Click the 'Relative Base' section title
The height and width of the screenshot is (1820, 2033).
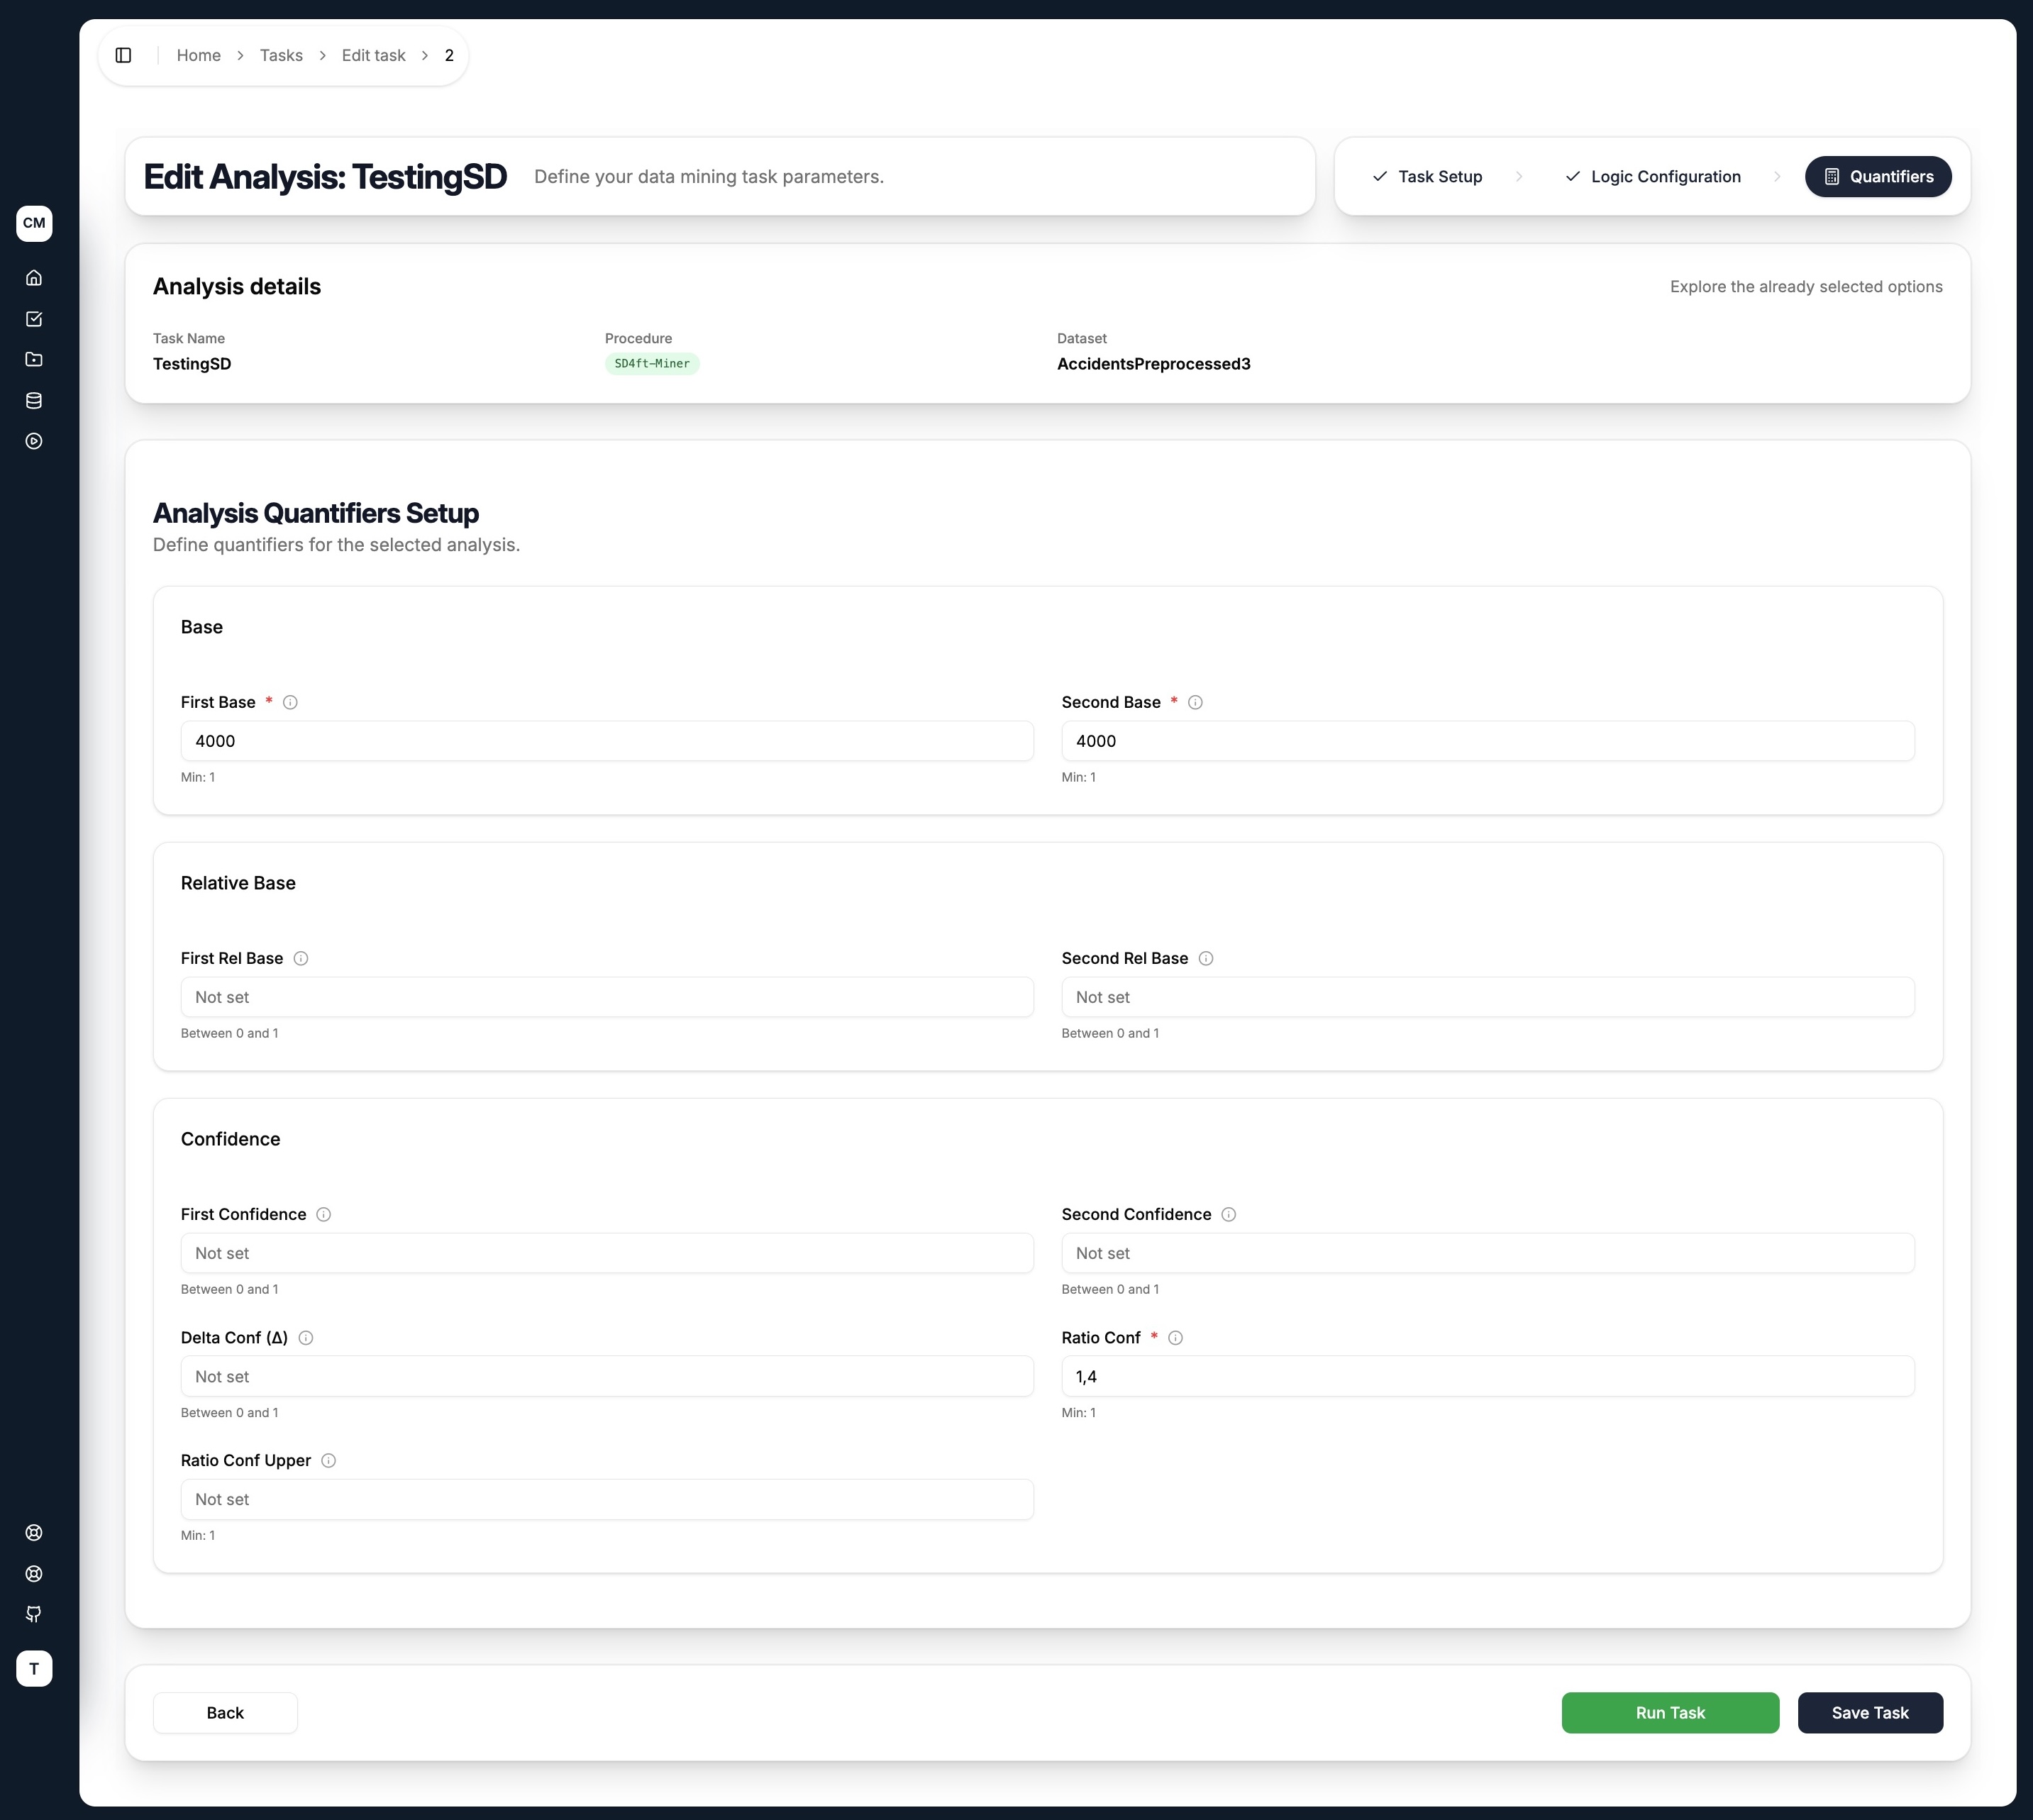pyautogui.click(x=238, y=883)
